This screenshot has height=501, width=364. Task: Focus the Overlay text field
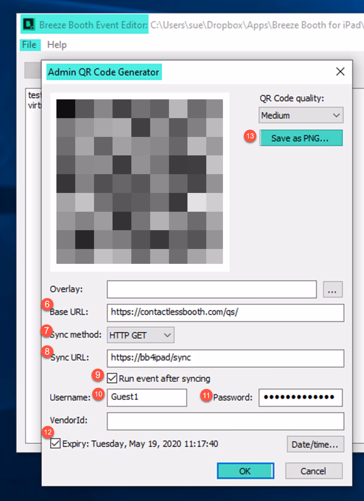click(212, 289)
